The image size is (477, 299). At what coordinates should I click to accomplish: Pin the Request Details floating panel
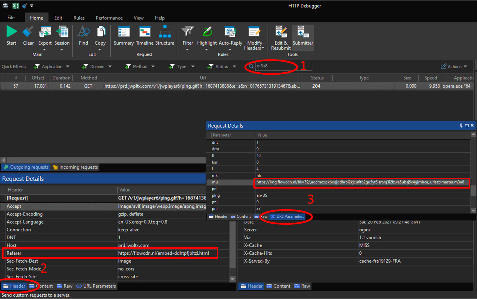coord(461,125)
